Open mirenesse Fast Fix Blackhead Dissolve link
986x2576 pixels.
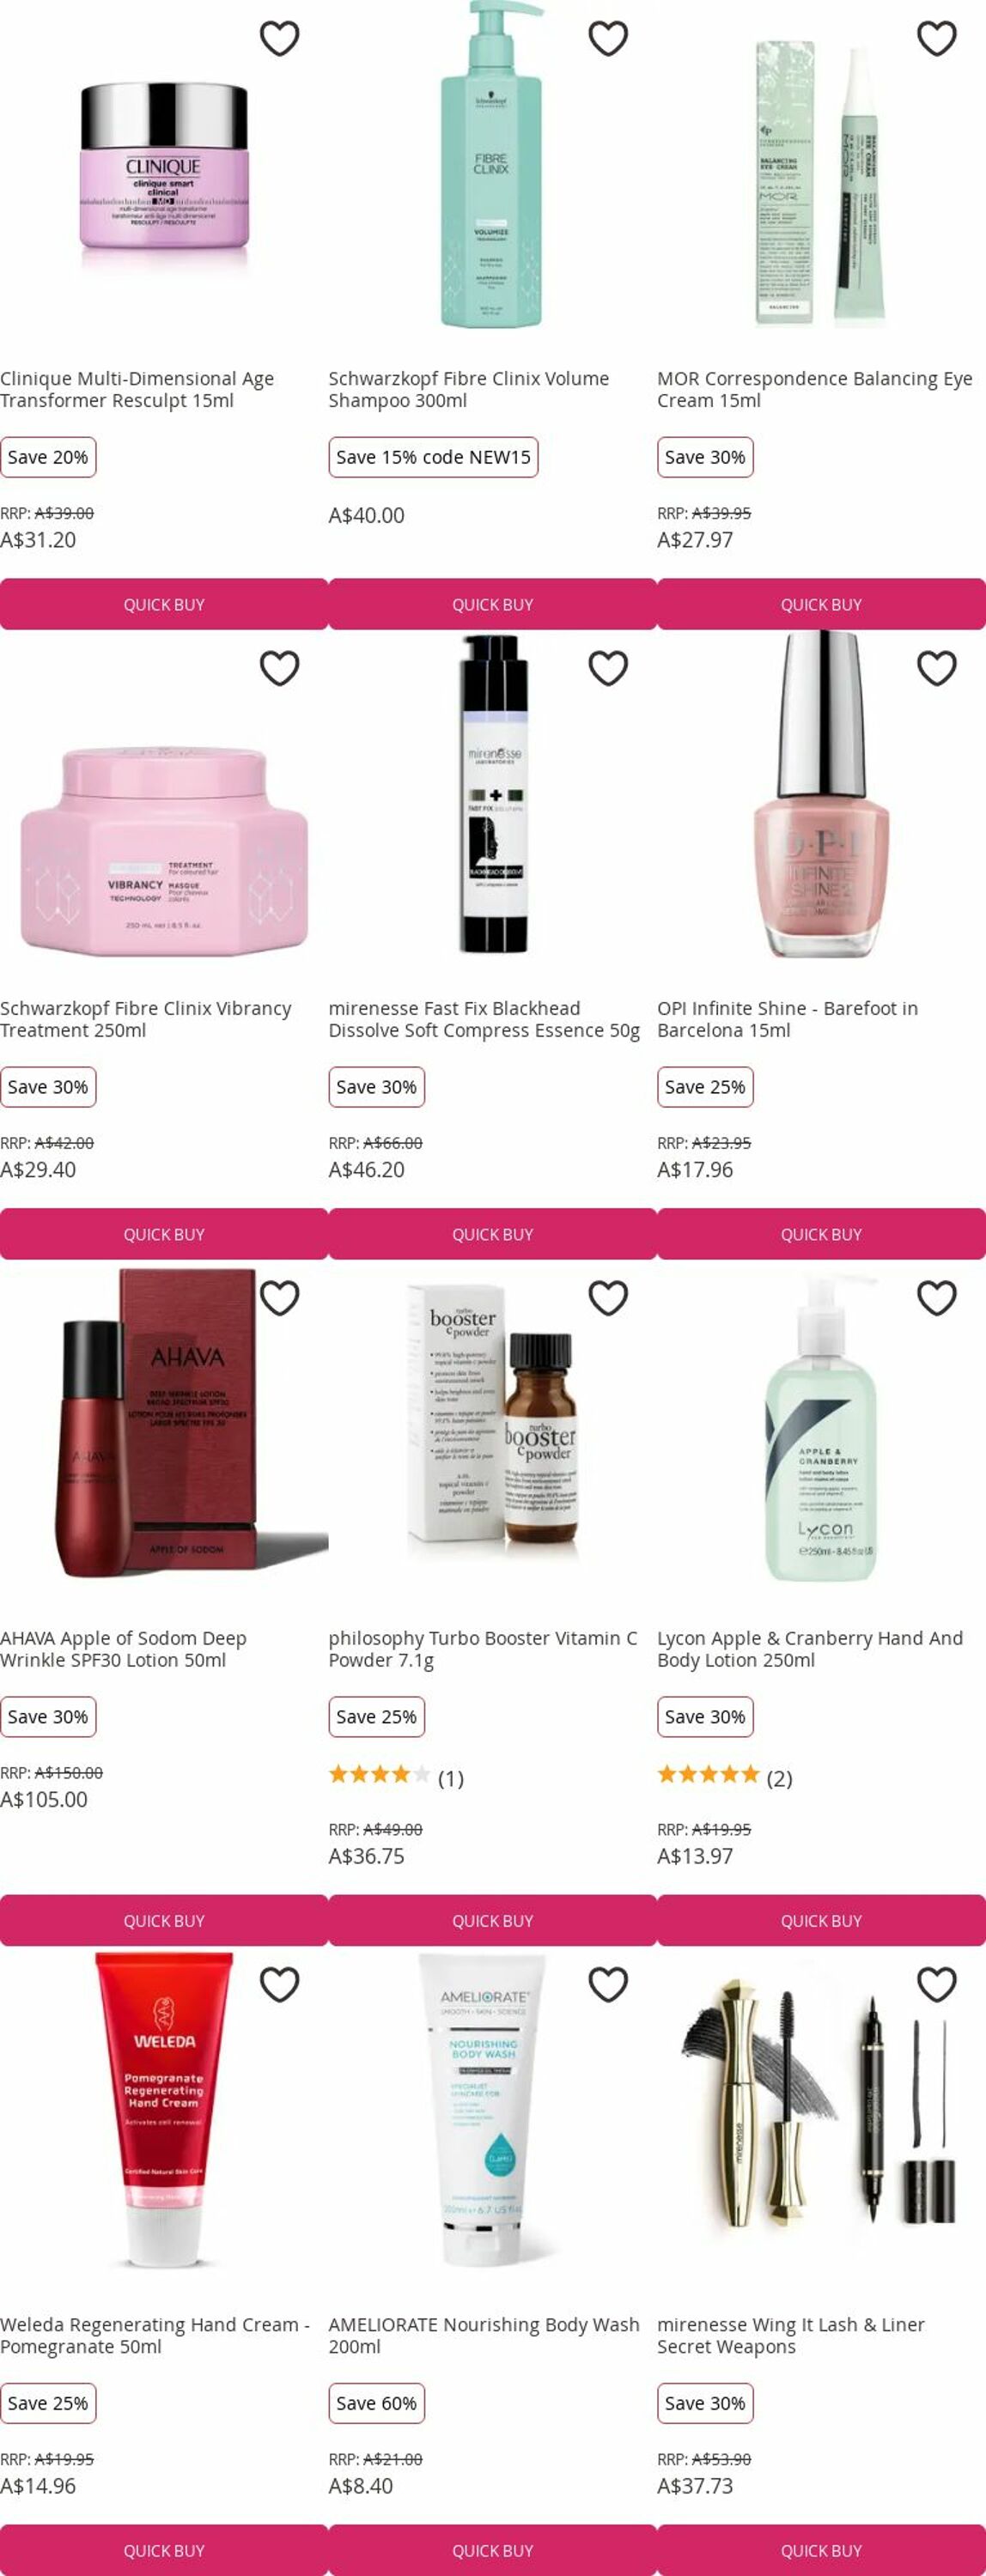point(484,1019)
